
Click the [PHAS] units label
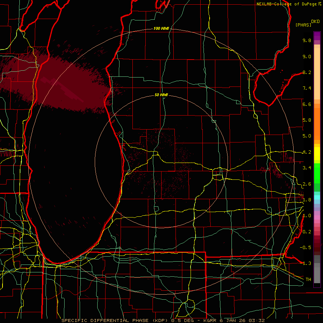[x=303, y=25]
